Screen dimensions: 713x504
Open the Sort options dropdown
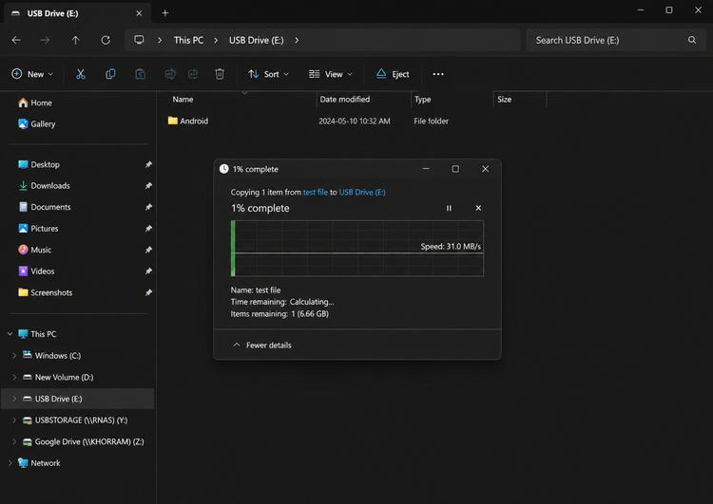click(x=268, y=74)
